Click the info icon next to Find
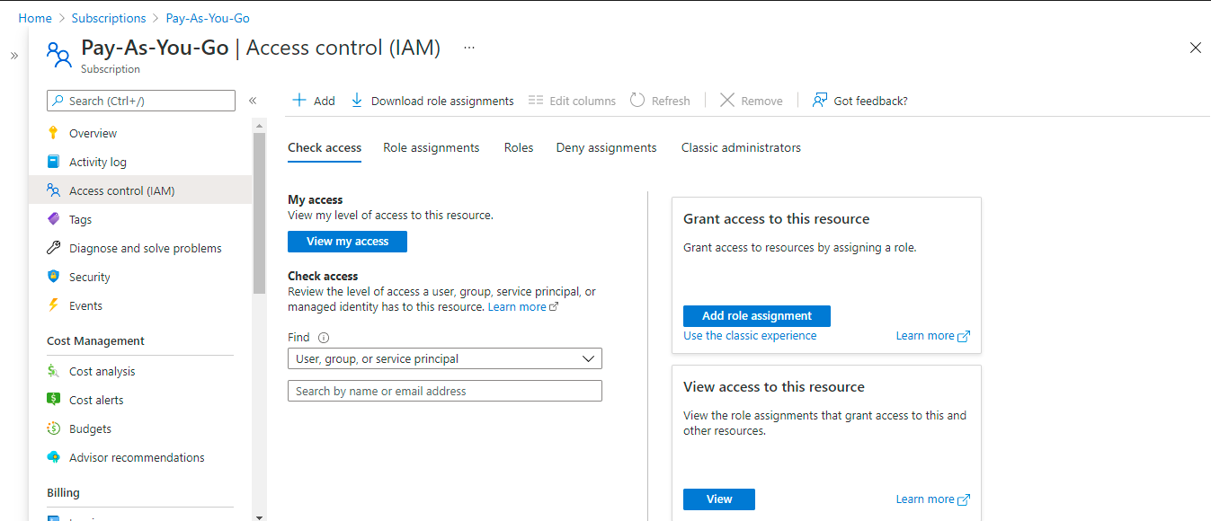1211x521 pixels. point(324,338)
